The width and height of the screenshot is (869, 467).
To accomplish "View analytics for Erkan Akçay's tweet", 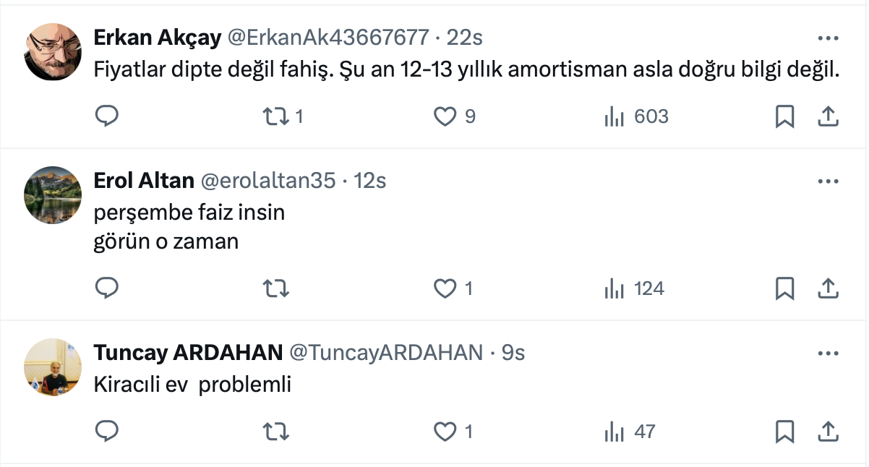I will [614, 116].
